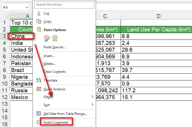Viewport: 192px width, 127px height.
Task: Open Paste Special dialog entry
Action: point(54,47)
